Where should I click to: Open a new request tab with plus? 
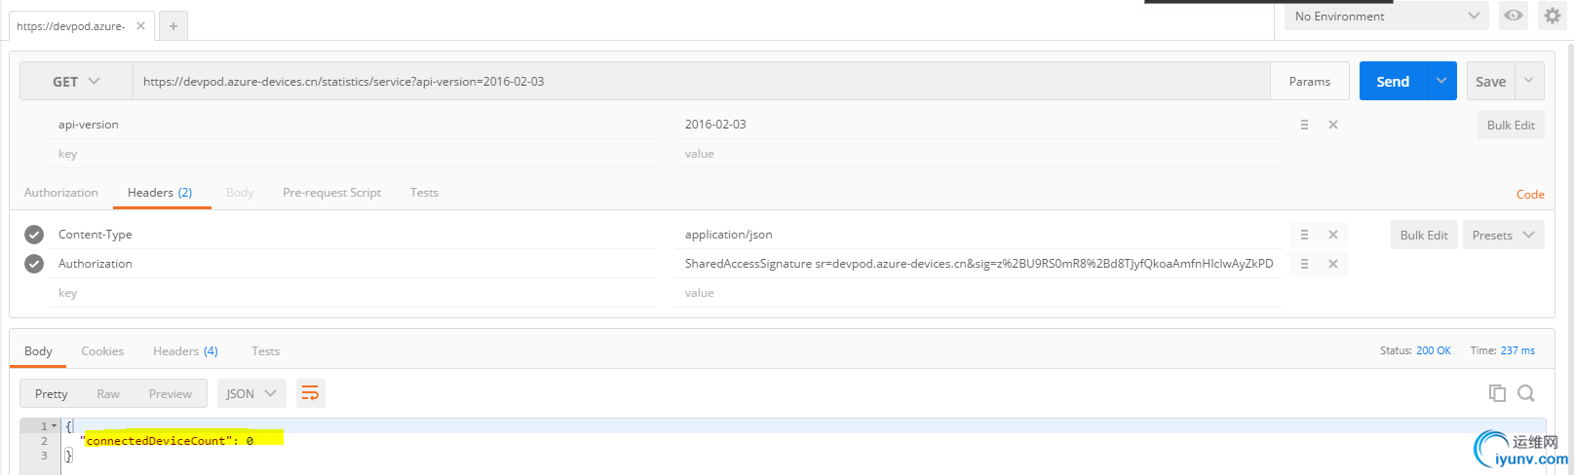click(173, 26)
